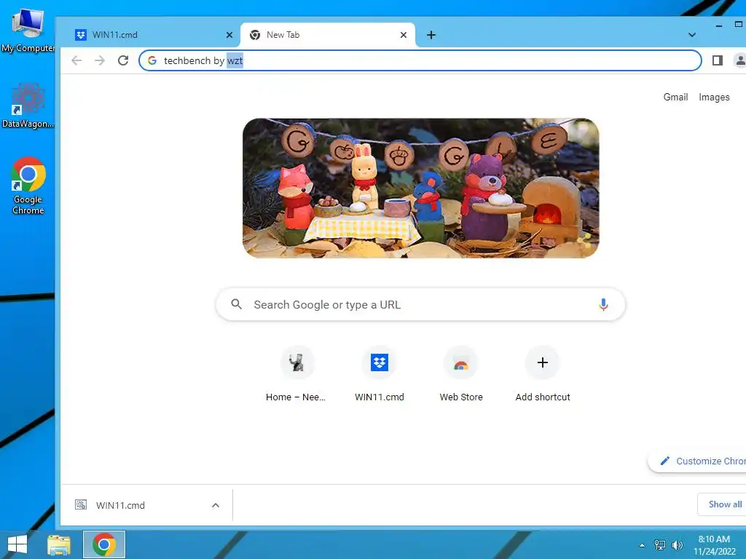Select the New Tab tab

pos(328,35)
